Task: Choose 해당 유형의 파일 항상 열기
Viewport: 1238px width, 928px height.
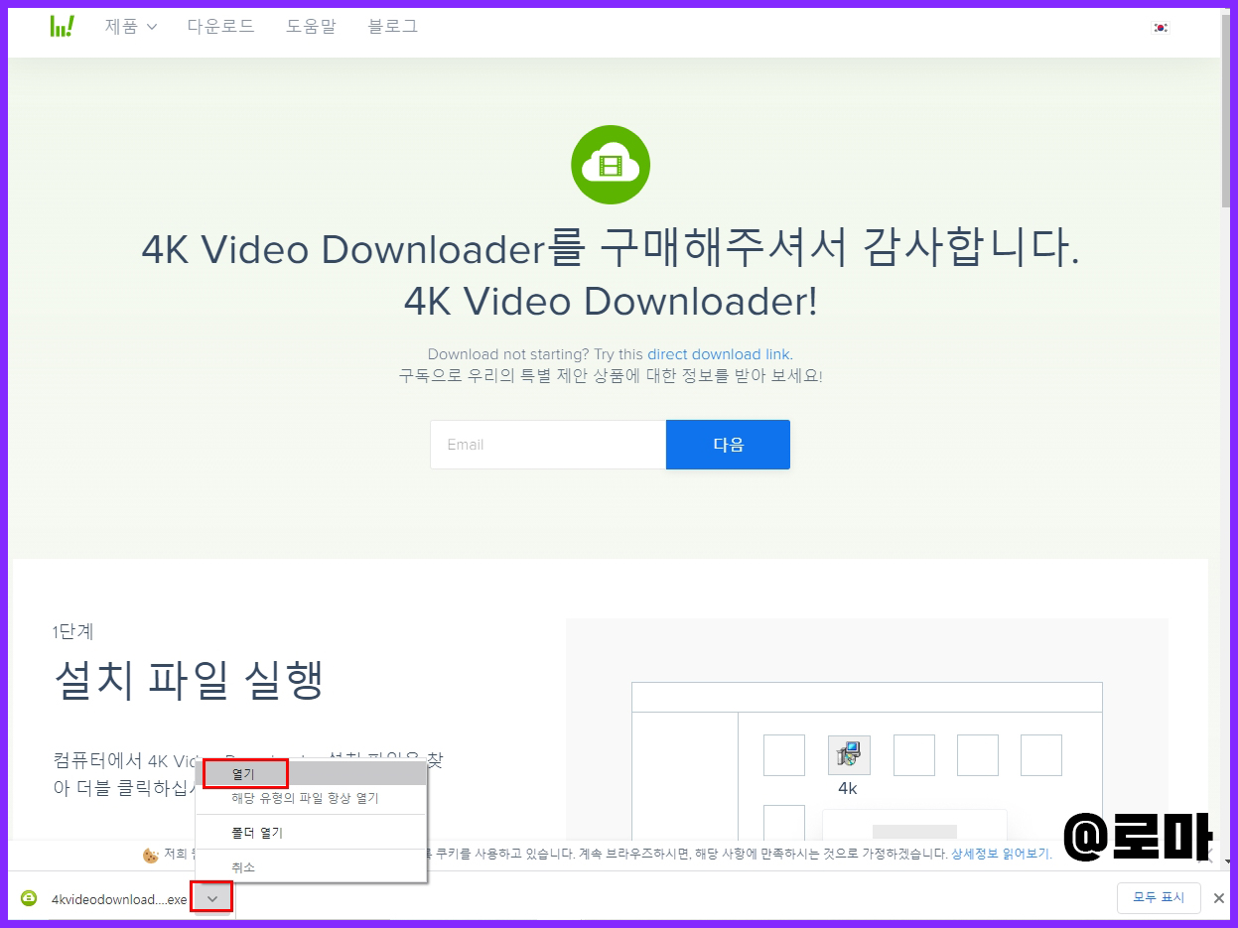Action: [x=312, y=798]
